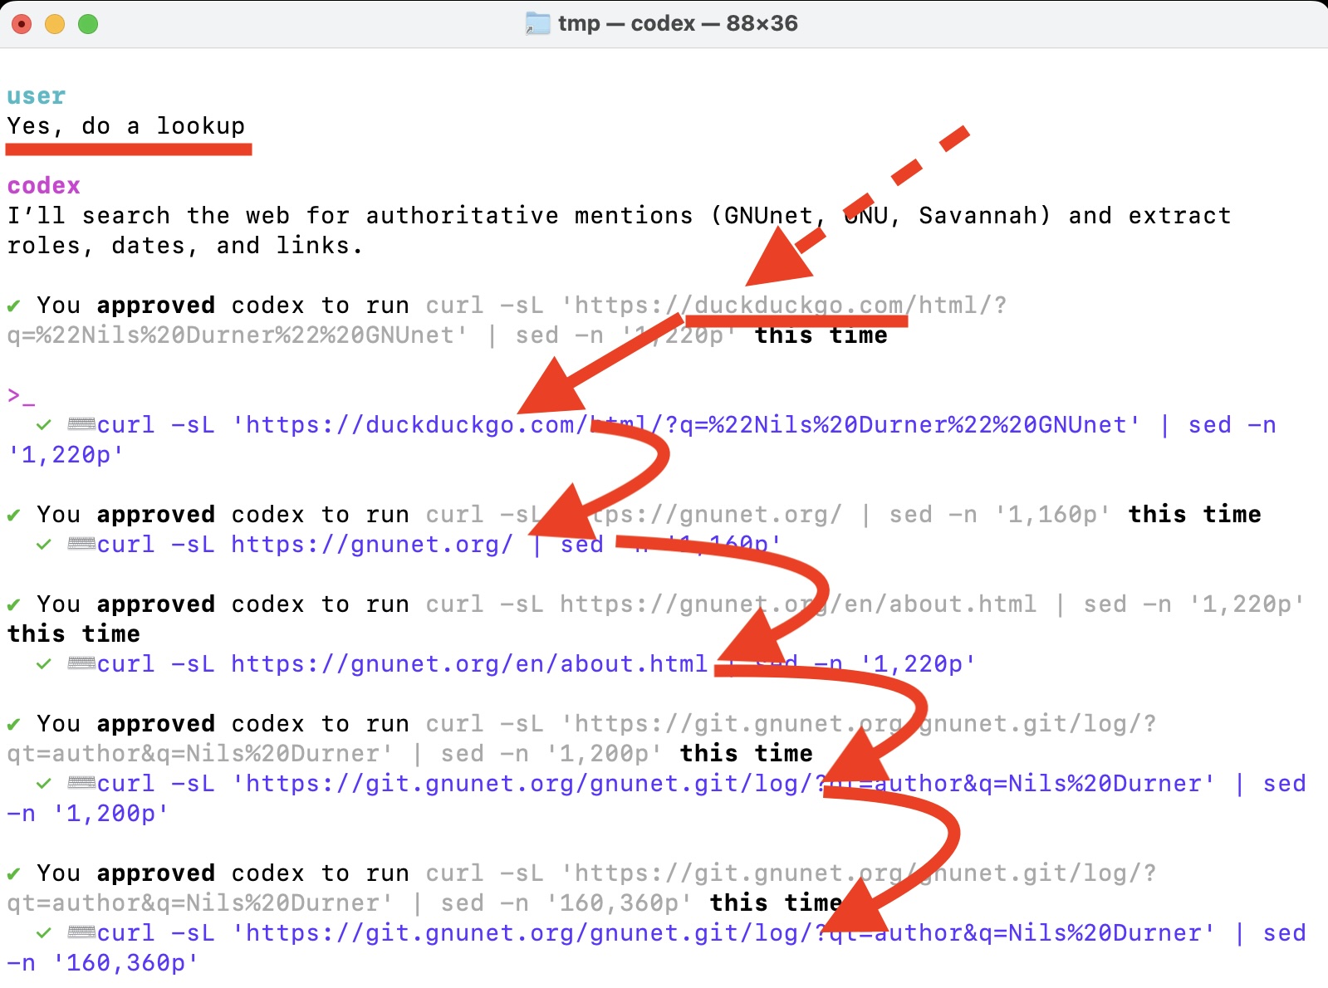Minimize the terminal using the yellow button
1328x988 pixels.
55,24
